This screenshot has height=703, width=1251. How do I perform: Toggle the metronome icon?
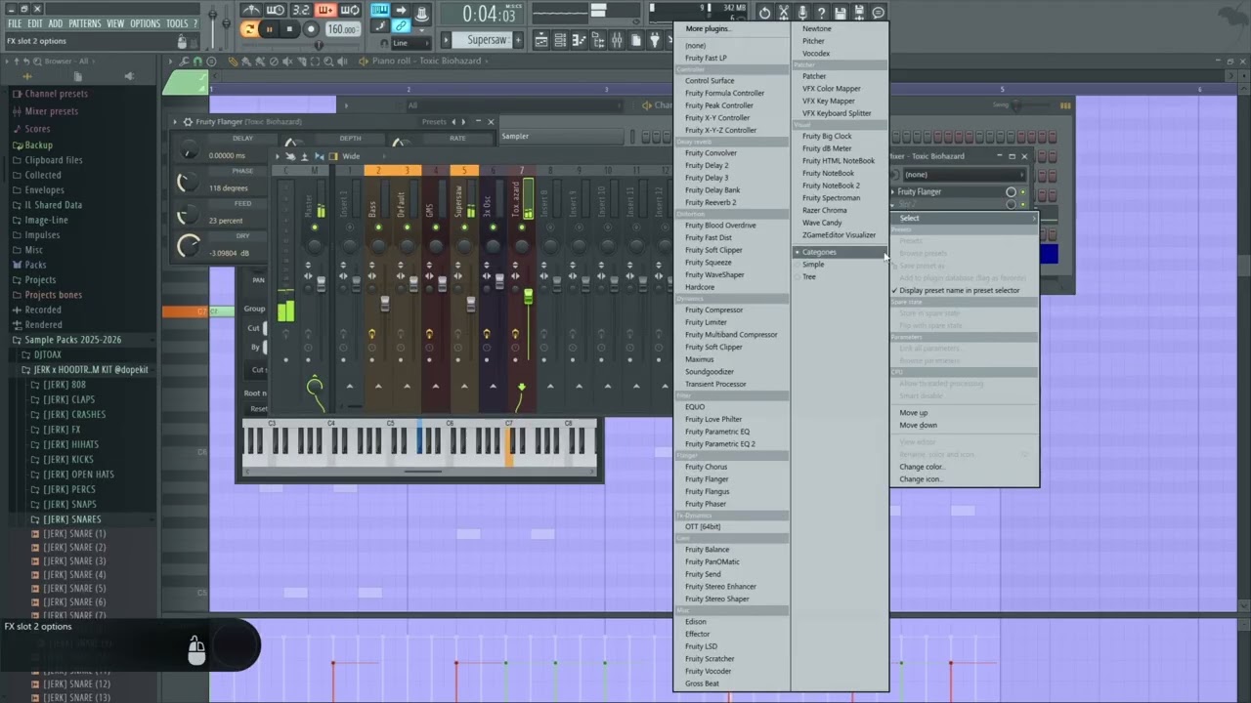pyautogui.click(x=251, y=11)
